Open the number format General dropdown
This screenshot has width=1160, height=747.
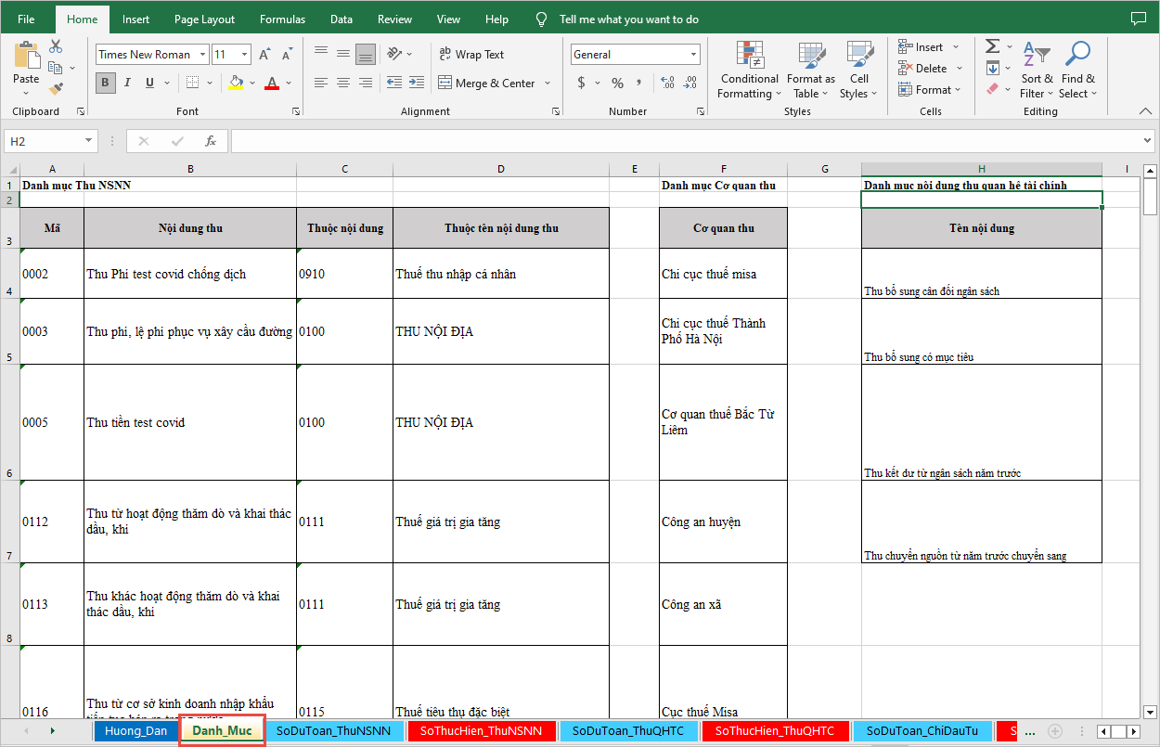click(693, 55)
